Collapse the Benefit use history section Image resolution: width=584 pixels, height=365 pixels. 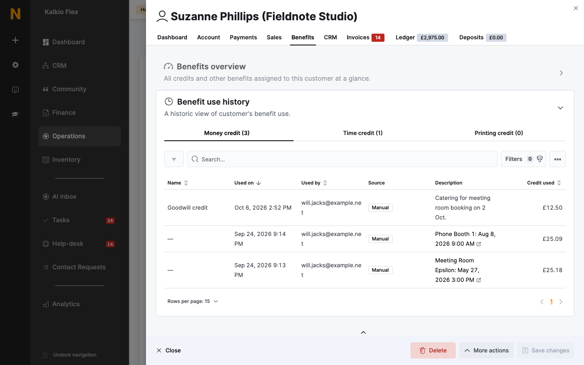click(x=560, y=108)
